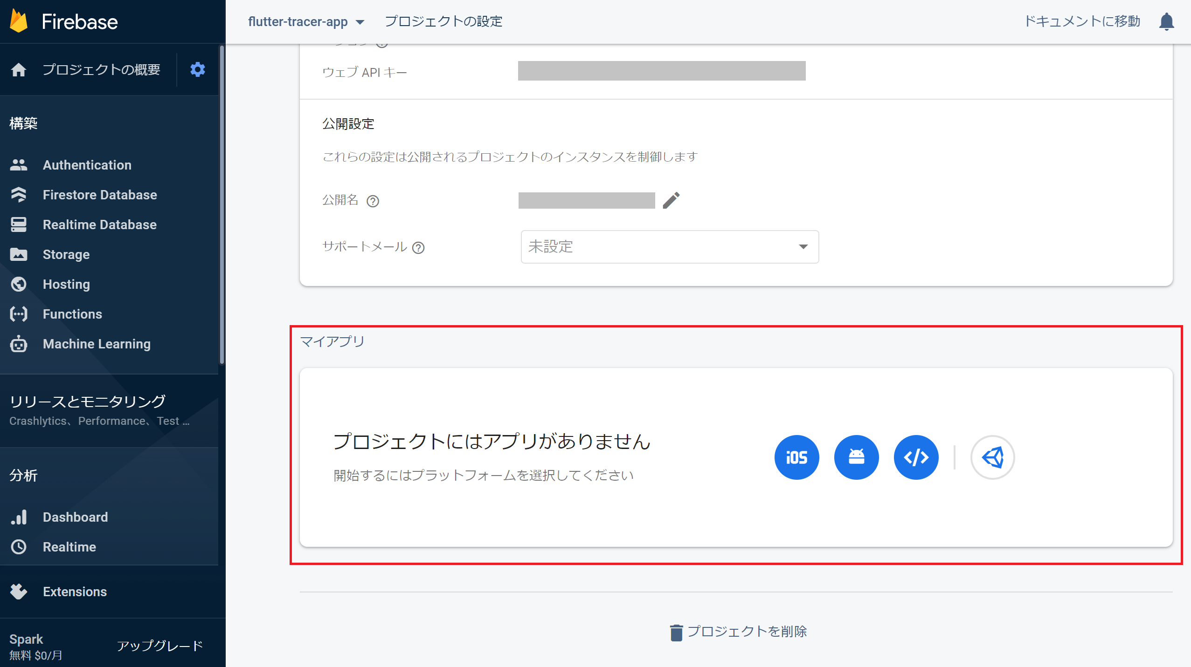The height and width of the screenshot is (667, 1191).
Task: Show help for サポートメール field
Action: [x=418, y=248]
